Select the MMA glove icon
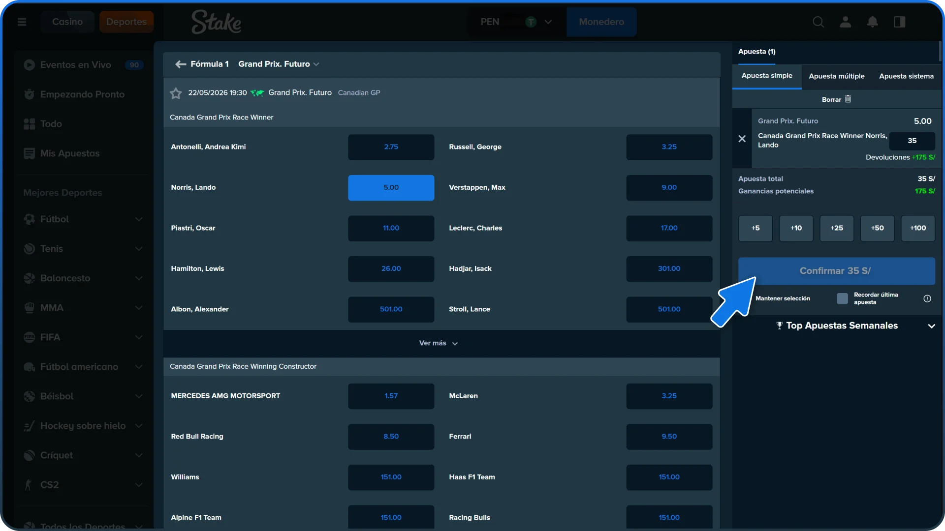The width and height of the screenshot is (945, 531). pos(30,308)
